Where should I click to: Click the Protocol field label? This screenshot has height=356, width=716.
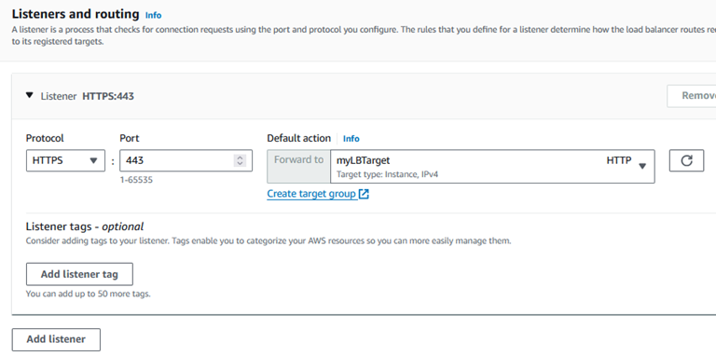(45, 138)
